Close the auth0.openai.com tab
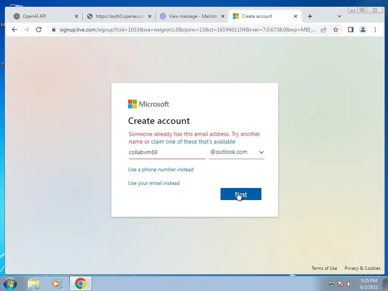The width and height of the screenshot is (388, 291). [x=149, y=16]
